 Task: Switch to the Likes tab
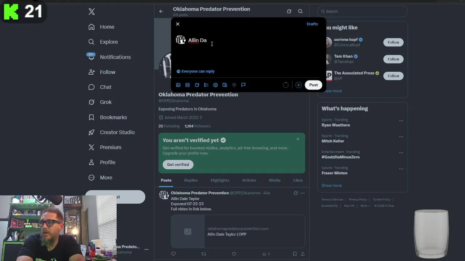298,180
